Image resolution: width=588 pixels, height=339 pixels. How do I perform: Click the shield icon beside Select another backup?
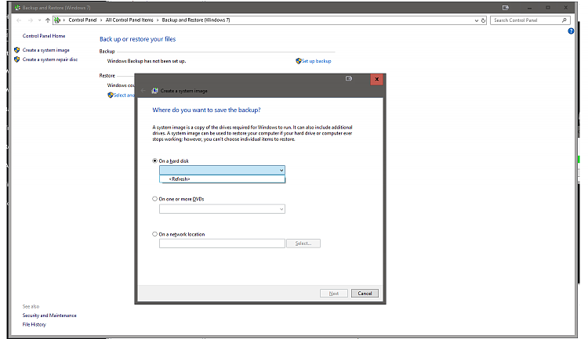pos(111,96)
